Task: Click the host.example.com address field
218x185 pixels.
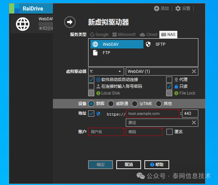Action: pyautogui.click(x=153, y=114)
